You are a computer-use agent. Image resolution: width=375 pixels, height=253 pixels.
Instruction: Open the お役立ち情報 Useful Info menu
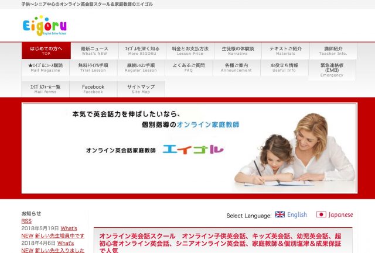[284, 67]
